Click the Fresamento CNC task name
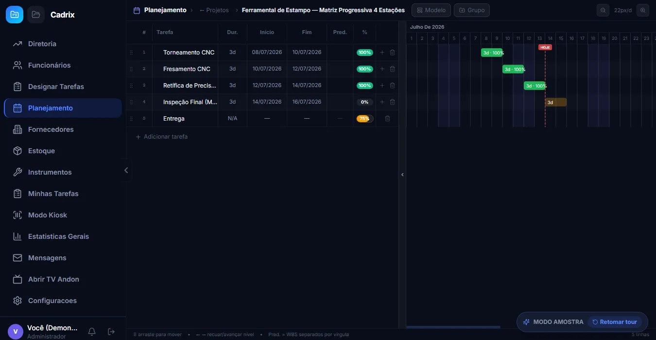Image resolution: width=656 pixels, height=340 pixels. (187, 69)
